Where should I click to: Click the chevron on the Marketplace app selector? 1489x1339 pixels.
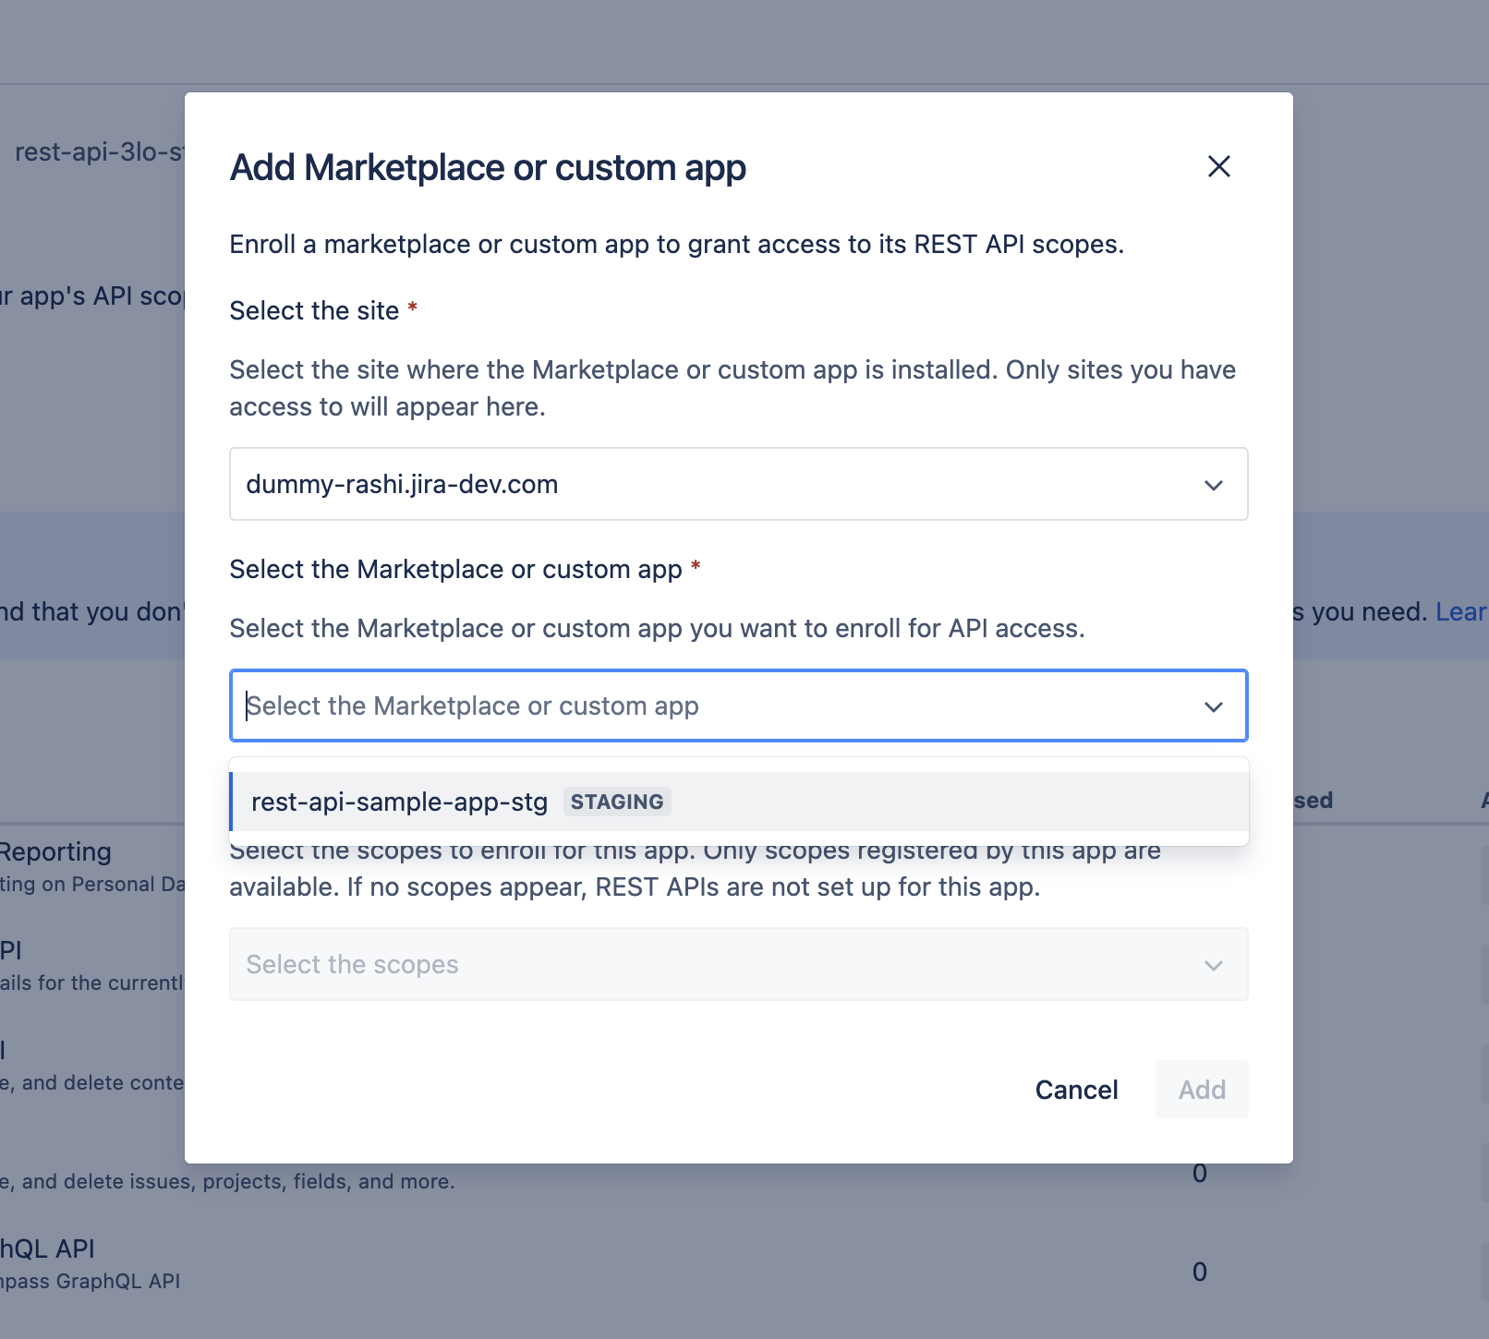tap(1213, 706)
